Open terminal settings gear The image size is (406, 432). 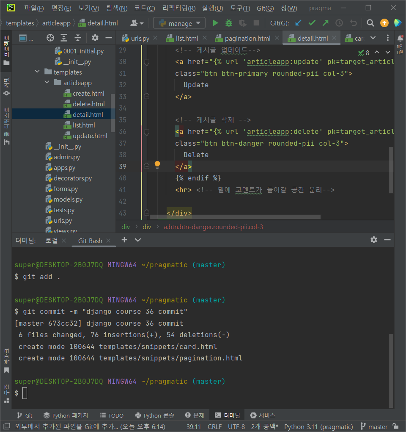(x=373, y=240)
